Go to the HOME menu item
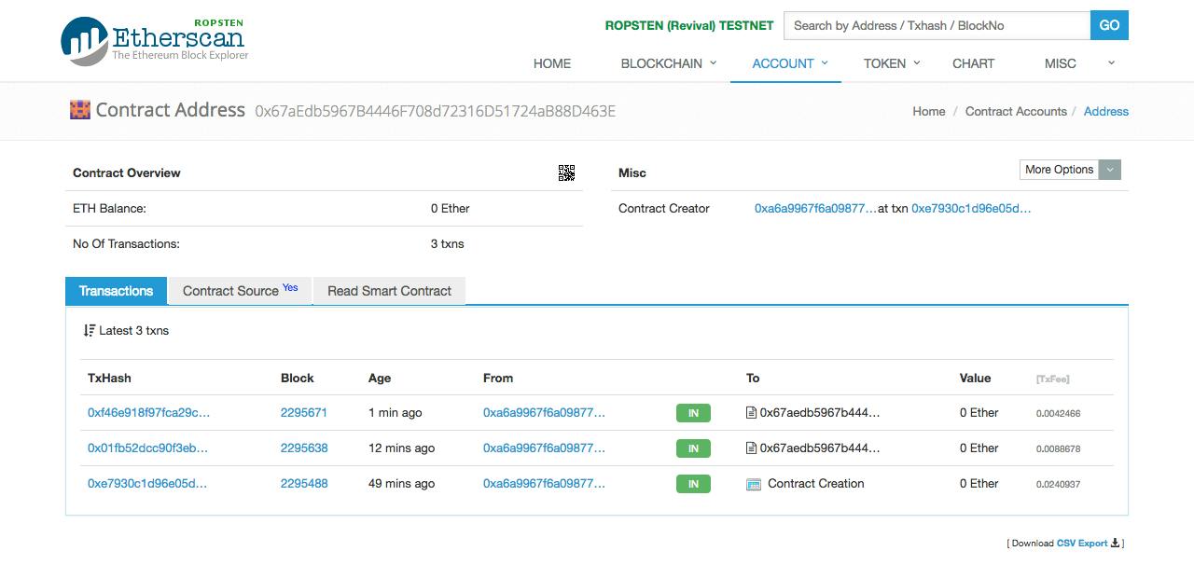This screenshot has width=1194, height=565. (x=552, y=63)
